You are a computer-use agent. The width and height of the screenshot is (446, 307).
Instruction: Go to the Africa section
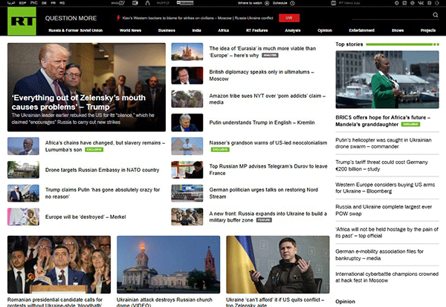[224, 30]
